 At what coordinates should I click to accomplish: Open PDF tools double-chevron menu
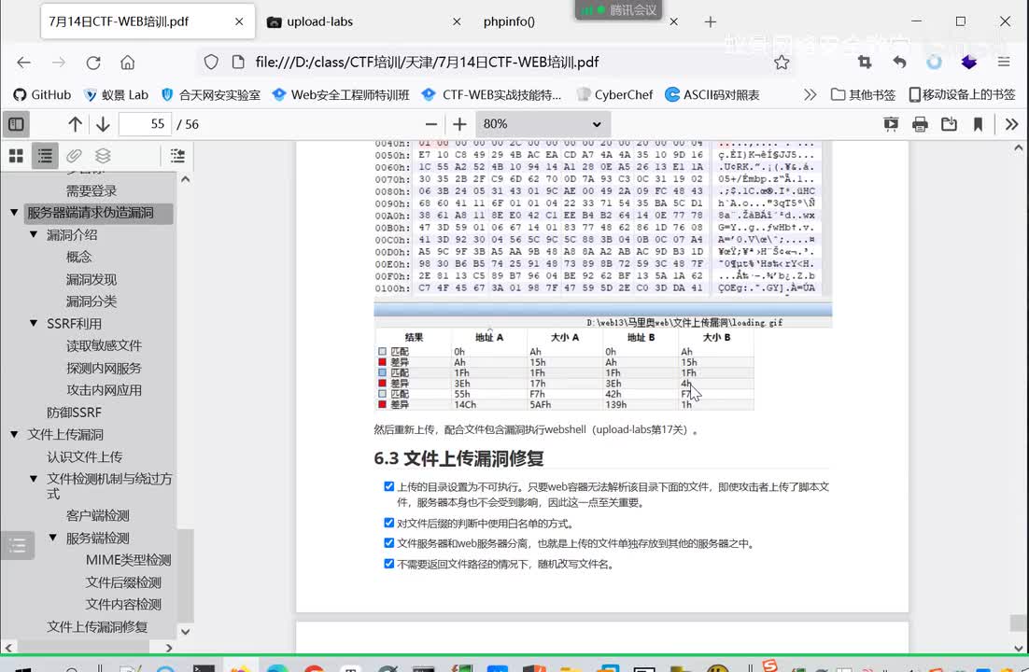coord(1011,124)
